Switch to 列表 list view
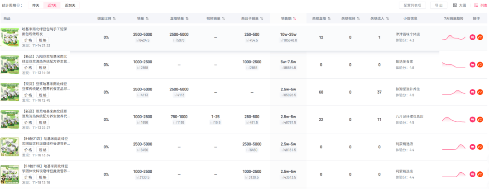The width and height of the screenshot is (489, 189). [x=481, y=5]
